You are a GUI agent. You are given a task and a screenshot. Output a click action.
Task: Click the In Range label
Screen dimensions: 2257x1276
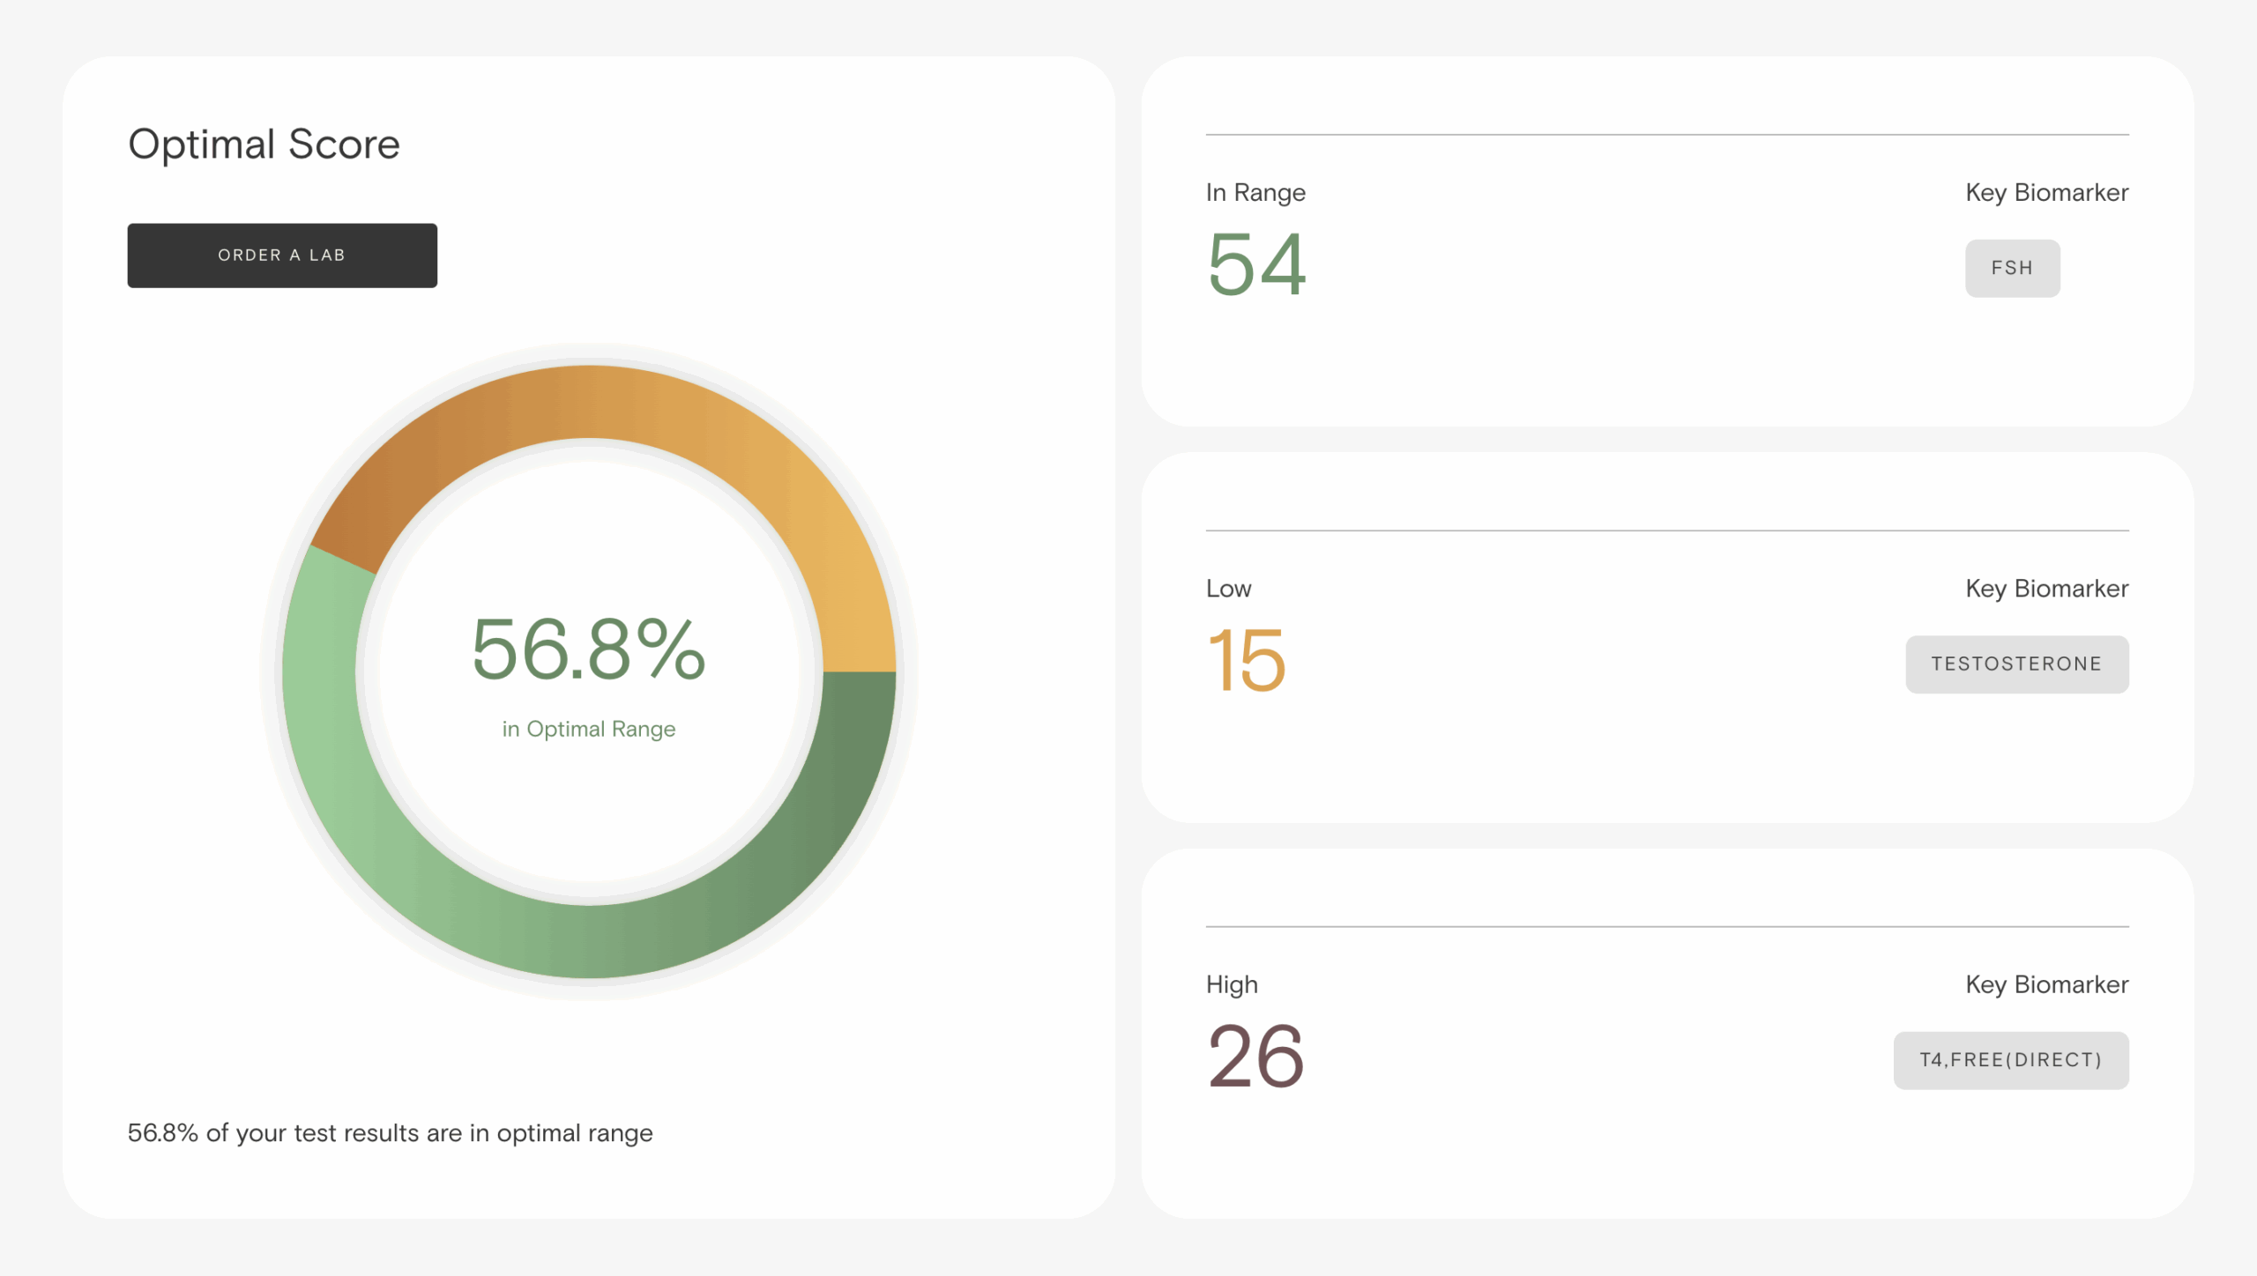click(1255, 192)
